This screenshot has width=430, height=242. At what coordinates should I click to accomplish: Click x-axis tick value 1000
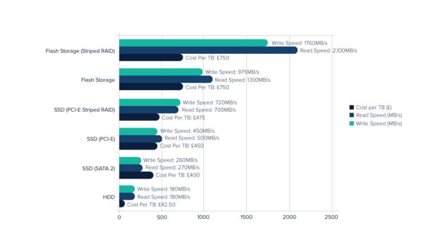[x=203, y=217]
